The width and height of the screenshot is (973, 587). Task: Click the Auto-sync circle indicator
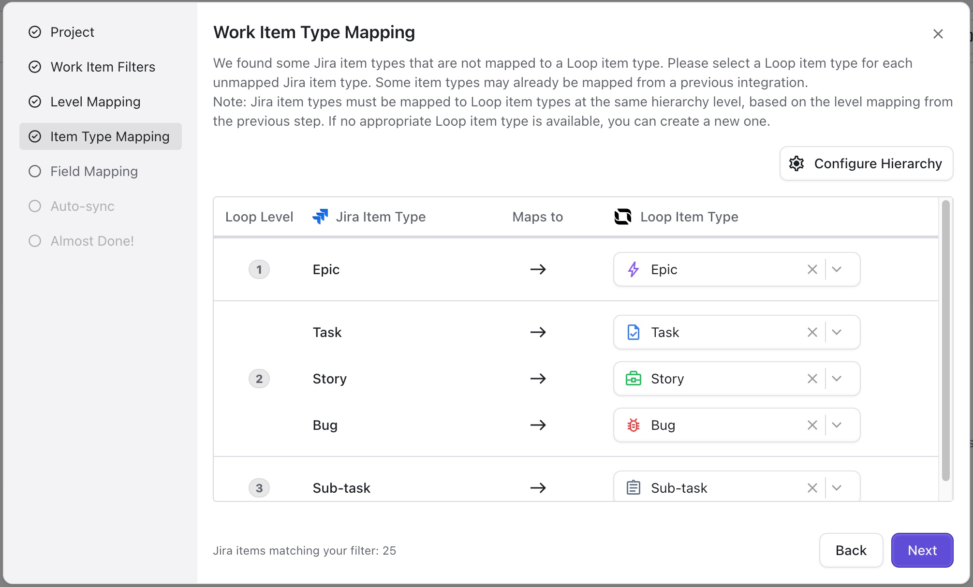coord(35,206)
